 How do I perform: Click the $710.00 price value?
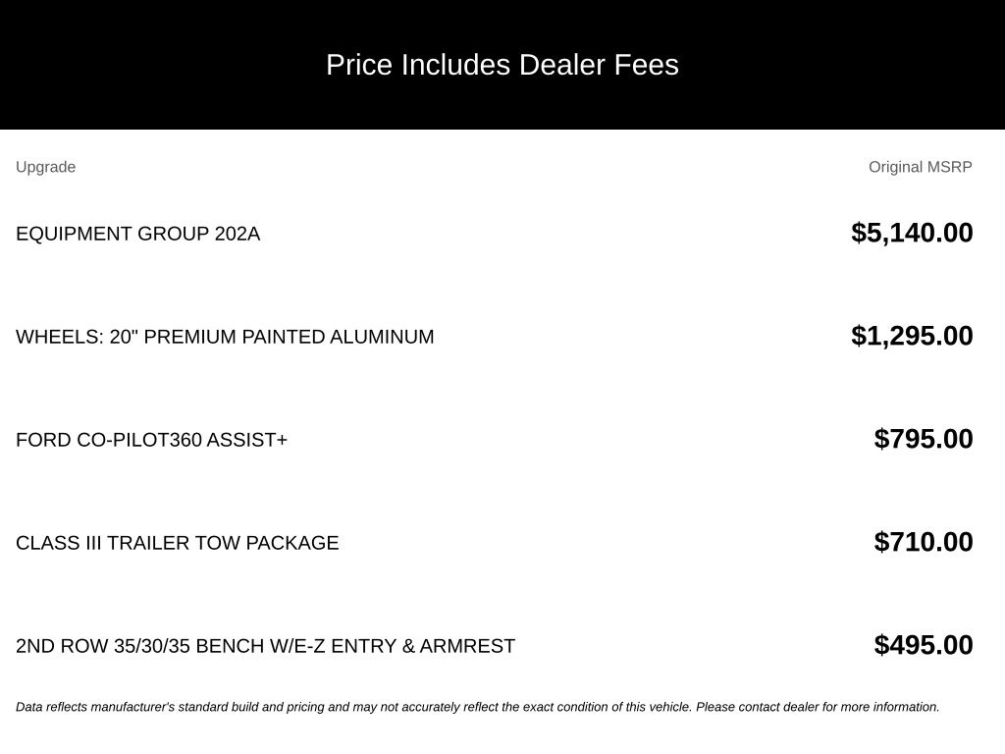point(924,542)
